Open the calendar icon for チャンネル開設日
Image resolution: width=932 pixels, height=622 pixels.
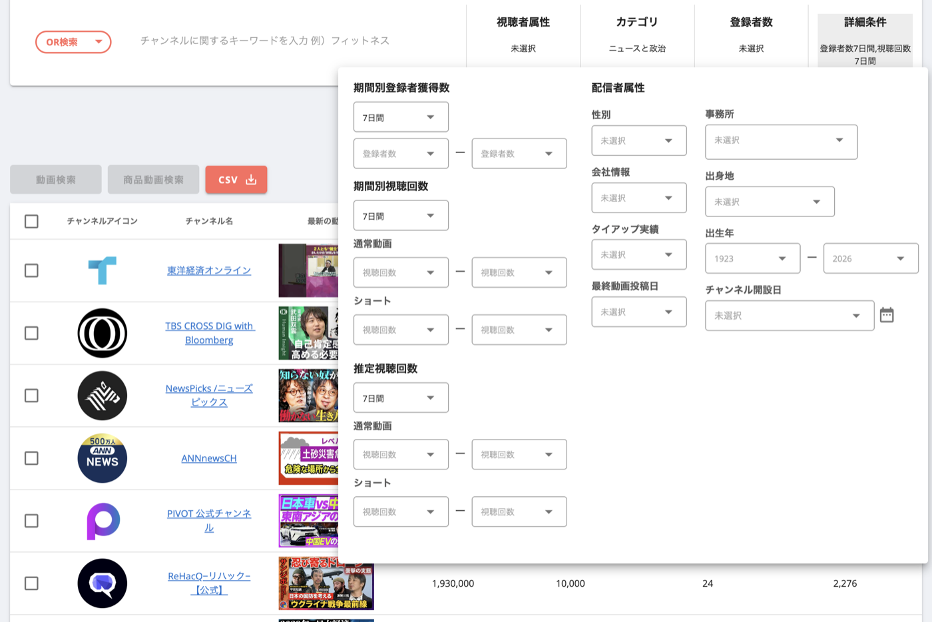coord(887,315)
